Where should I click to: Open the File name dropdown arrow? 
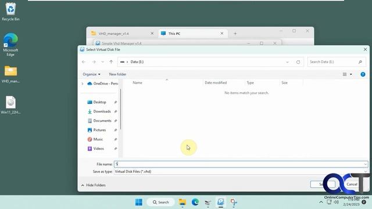point(365,164)
